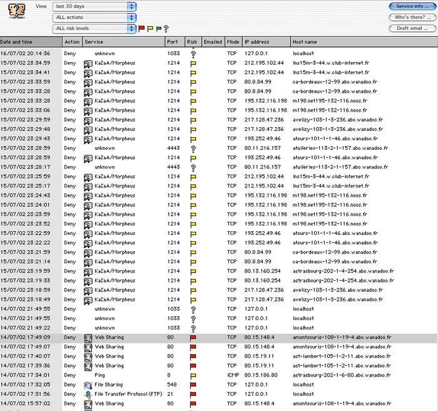
Task: Click the yellow risk flag filter icon
Action: click(150, 28)
